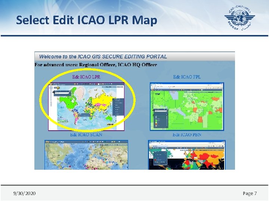The width and height of the screenshot is (269, 201).
Task: Open the Edit ICAO PBN link
Action: click(187, 135)
